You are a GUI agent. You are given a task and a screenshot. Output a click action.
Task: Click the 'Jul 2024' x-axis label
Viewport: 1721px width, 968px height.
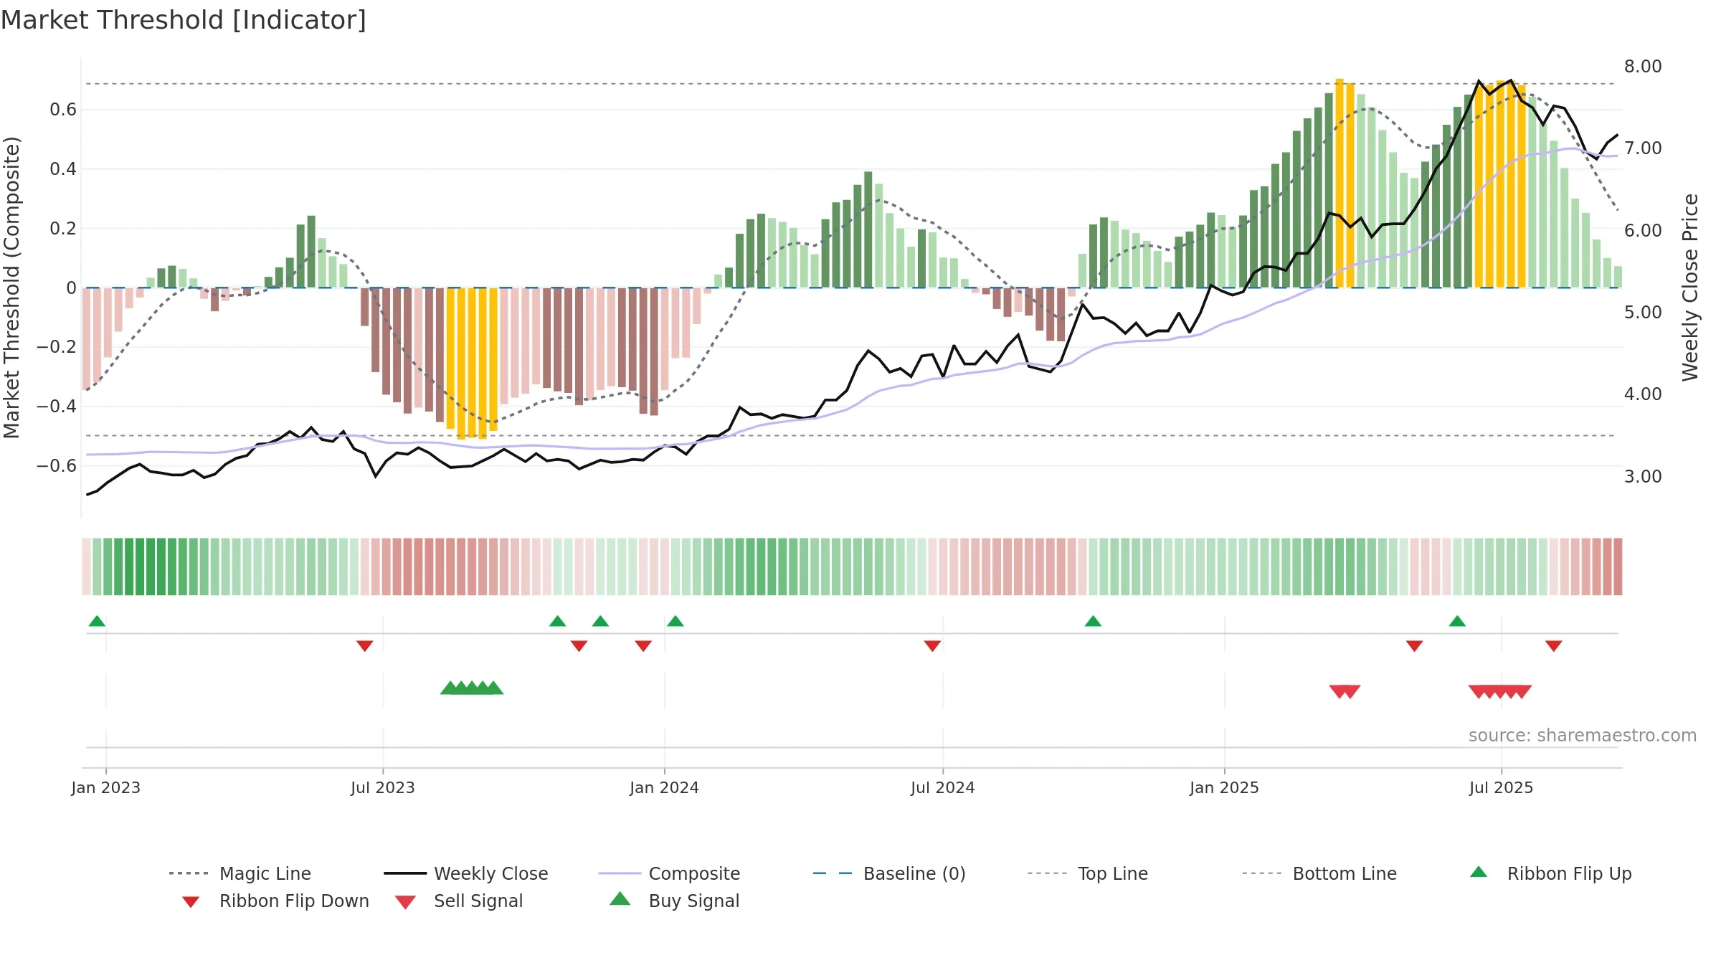coord(943,787)
